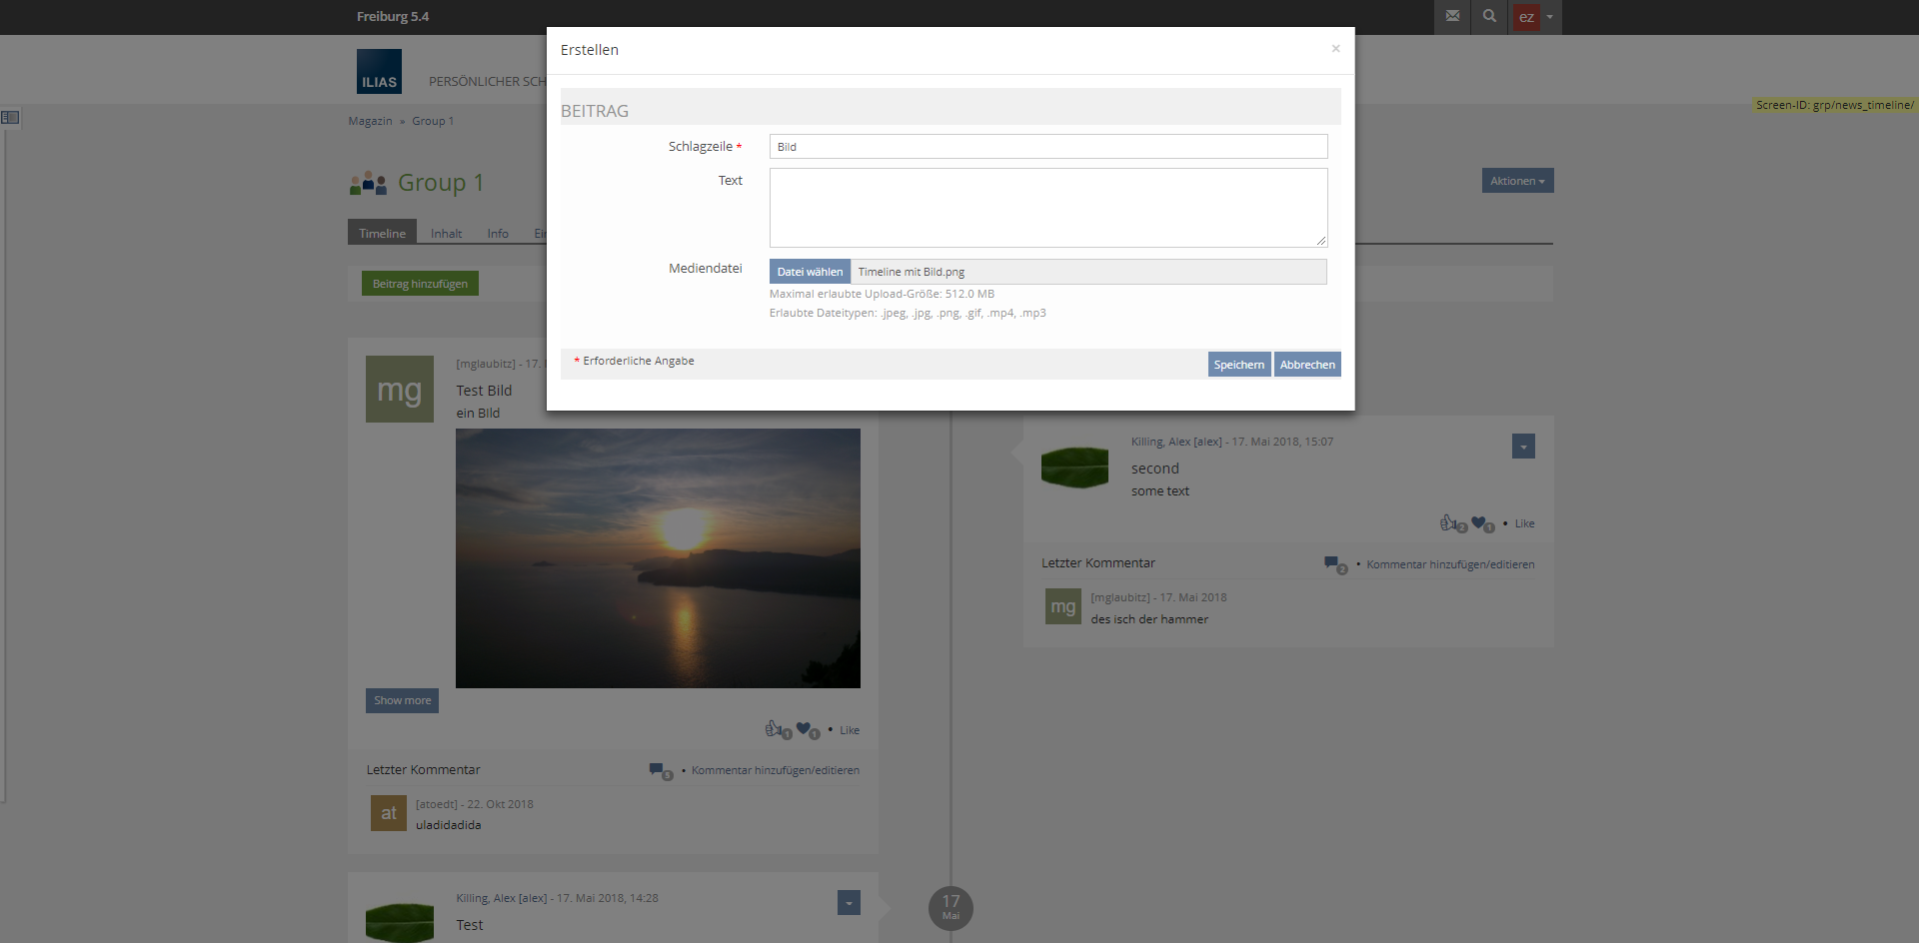This screenshot has height=943, width=1919.
Task: Open the sunset image thumbnail
Action: click(658, 558)
